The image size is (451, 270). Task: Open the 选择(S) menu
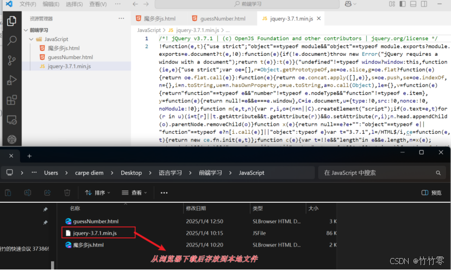(74, 4)
